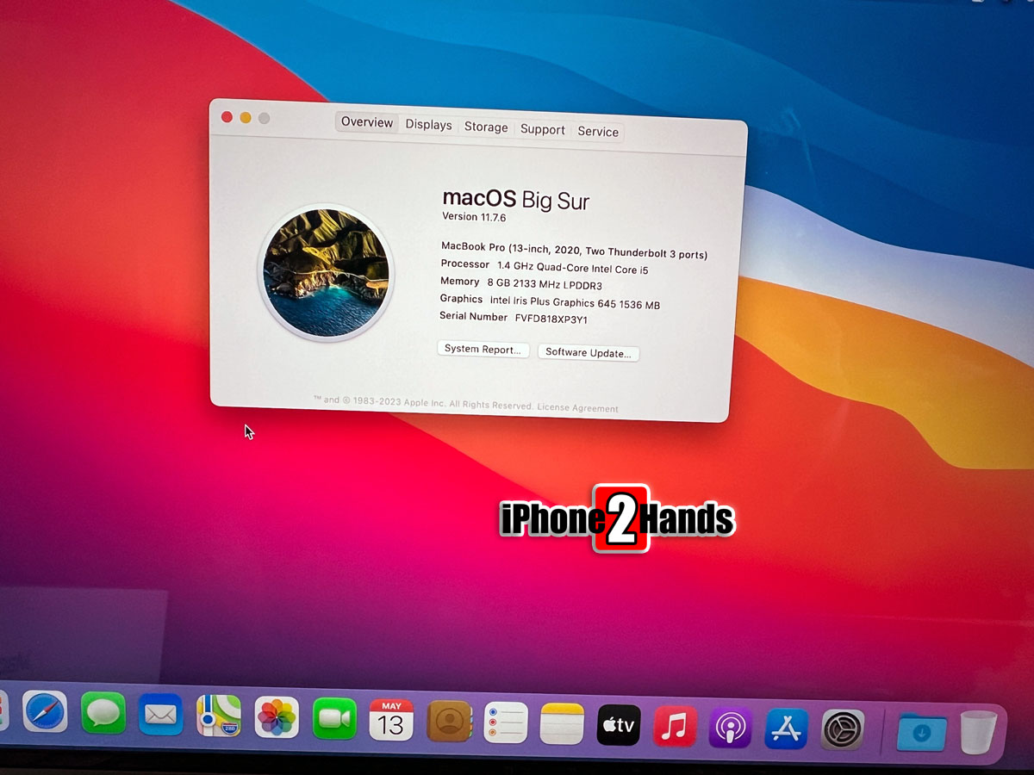
Task: Open Maps in the dock
Action: (219, 716)
